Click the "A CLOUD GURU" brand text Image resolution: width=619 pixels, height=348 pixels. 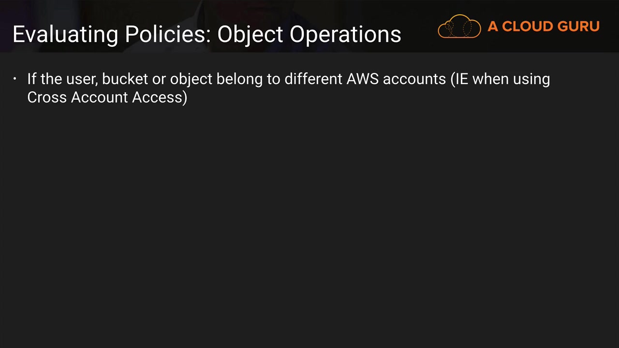click(x=543, y=27)
